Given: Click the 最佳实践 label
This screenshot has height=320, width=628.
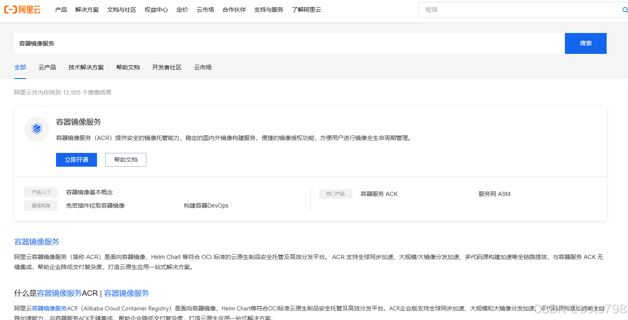Looking at the screenshot, I should click(x=41, y=206).
